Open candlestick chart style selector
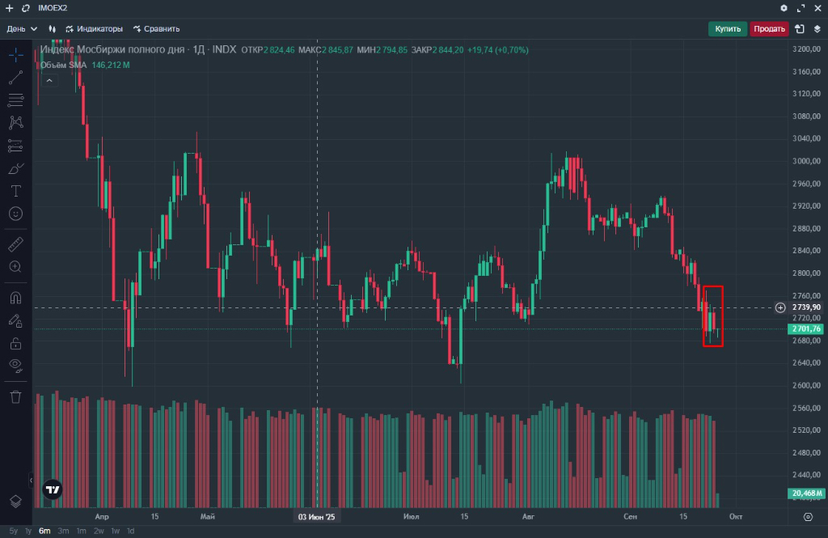 (52, 28)
